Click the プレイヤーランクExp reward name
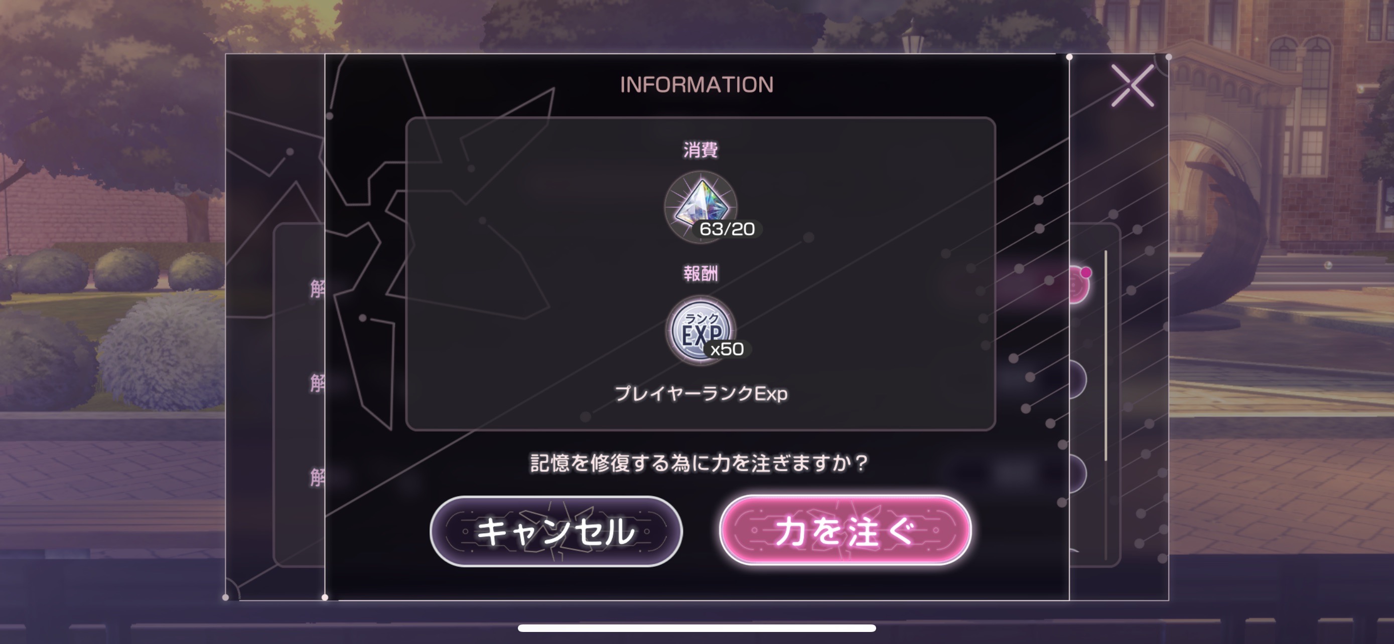Image resolution: width=1394 pixels, height=644 pixels. (701, 393)
